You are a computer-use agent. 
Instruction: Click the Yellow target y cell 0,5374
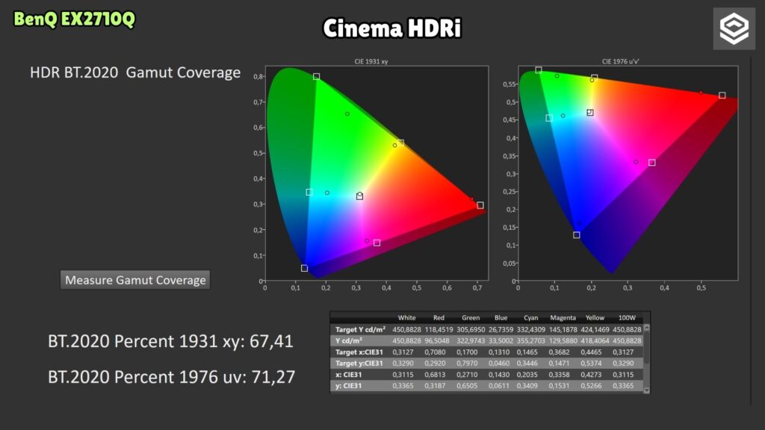(592, 364)
